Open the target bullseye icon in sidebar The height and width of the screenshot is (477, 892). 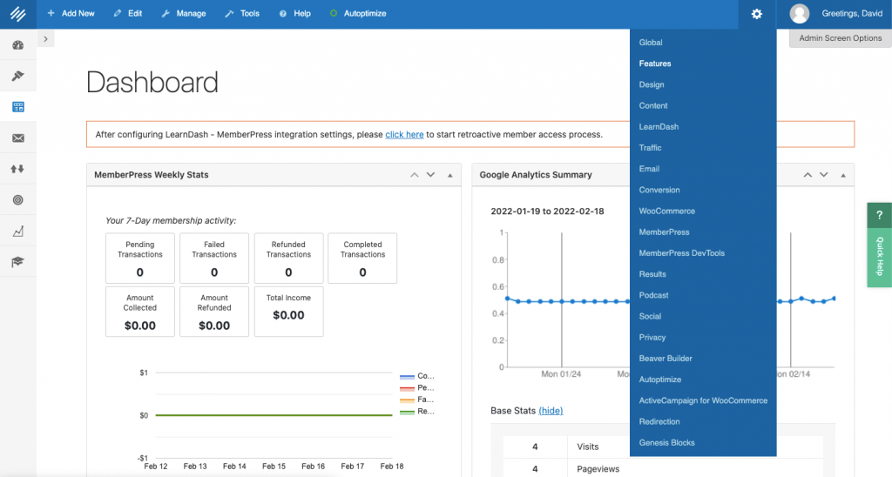click(17, 200)
